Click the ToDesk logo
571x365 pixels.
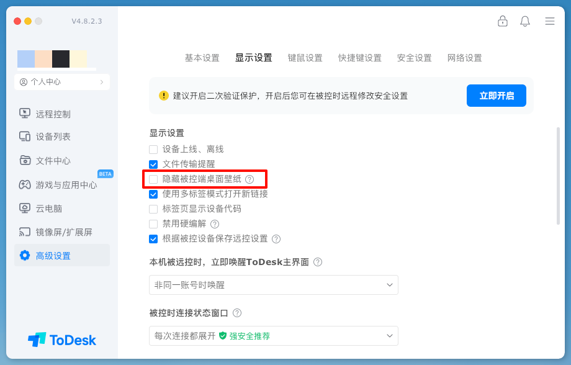[62, 340]
